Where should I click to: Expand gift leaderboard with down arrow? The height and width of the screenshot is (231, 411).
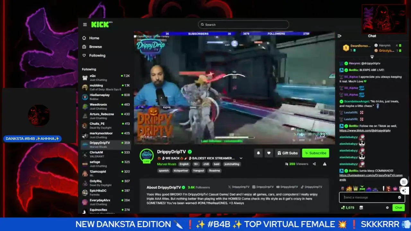(x=372, y=57)
